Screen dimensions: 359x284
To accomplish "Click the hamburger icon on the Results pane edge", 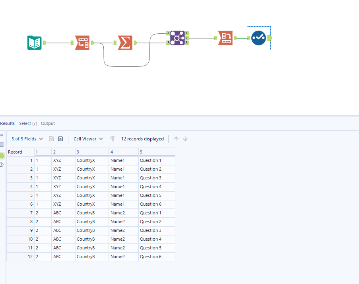I will click(2, 135).
